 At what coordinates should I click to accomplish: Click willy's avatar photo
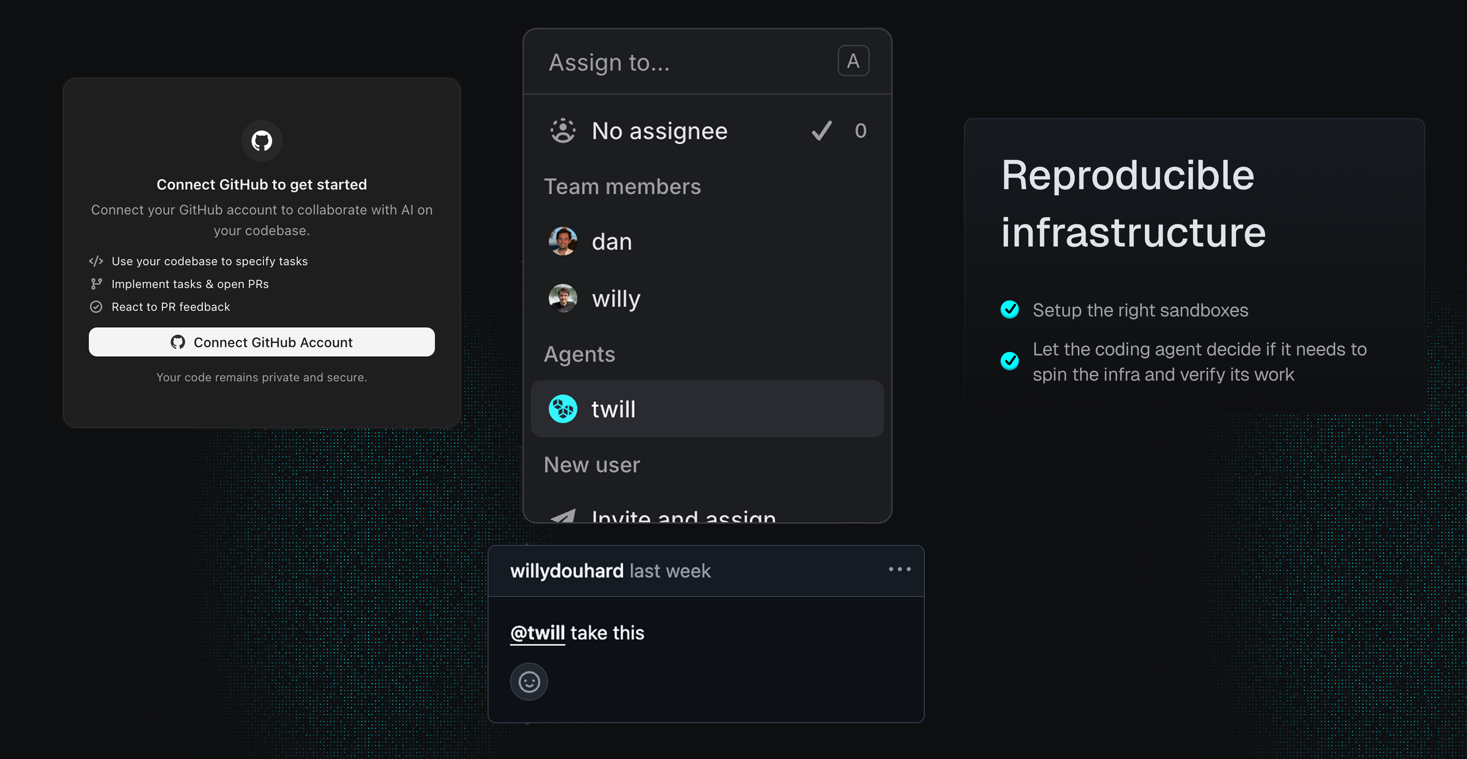pos(562,298)
